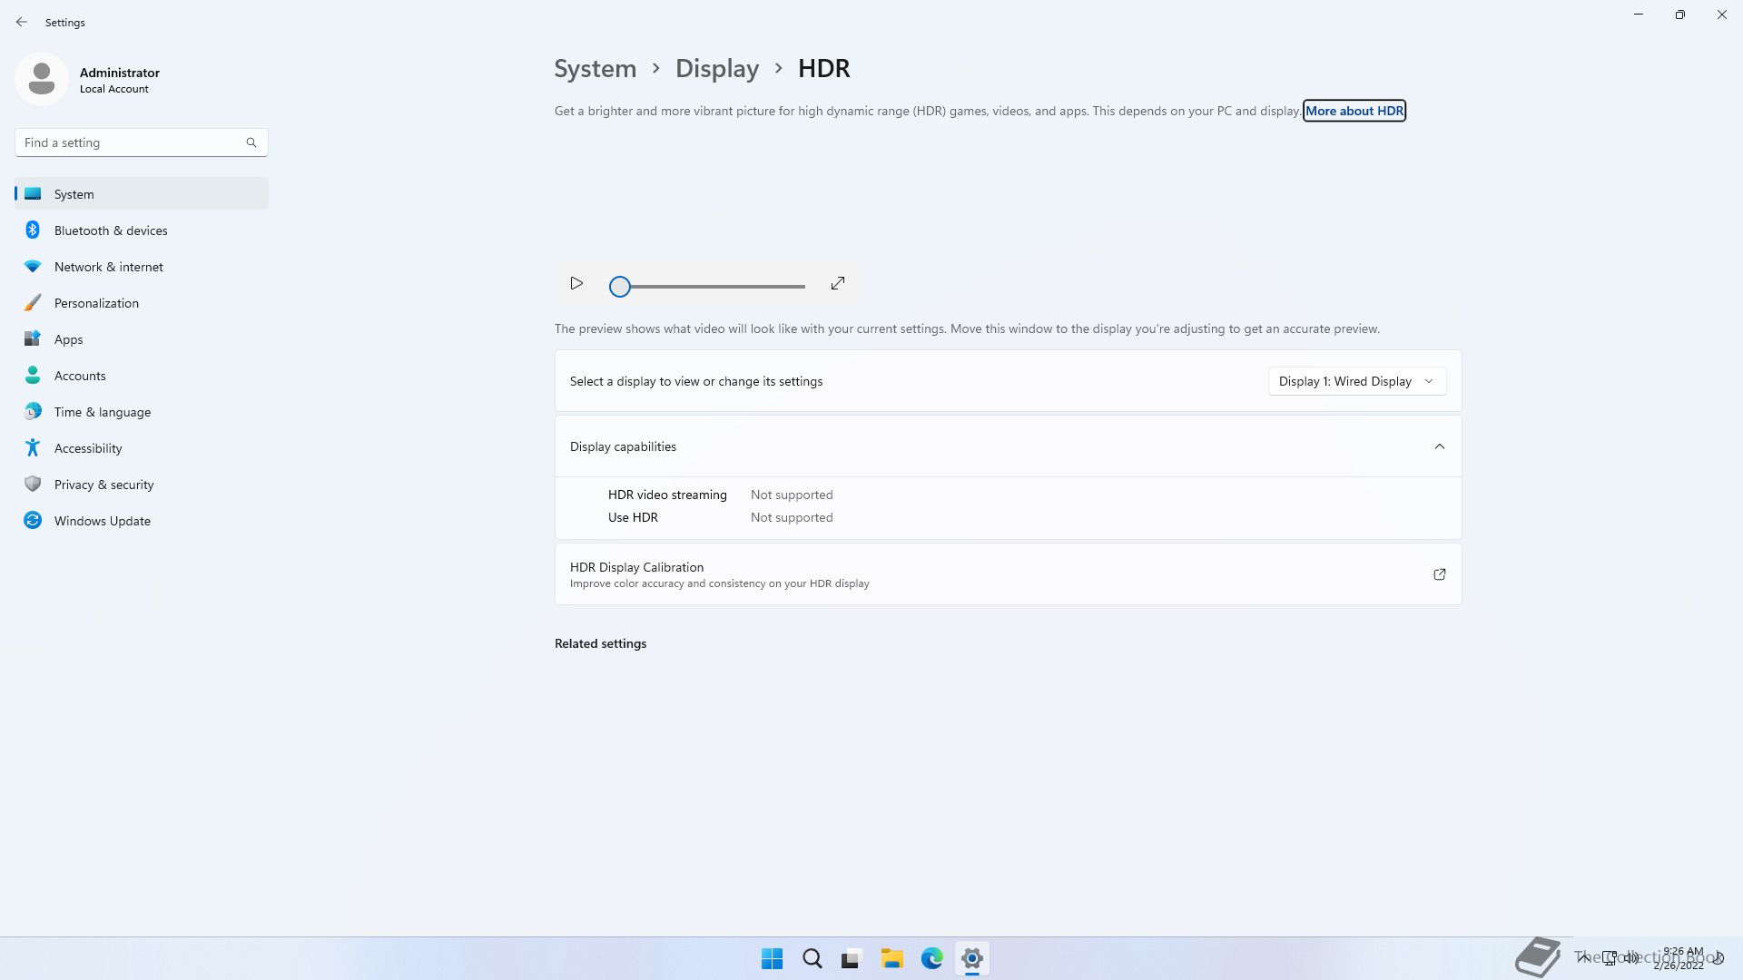Open HDR Display Calibration external link icon
The height and width of the screenshot is (980, 1743).
click(1439, 574)
